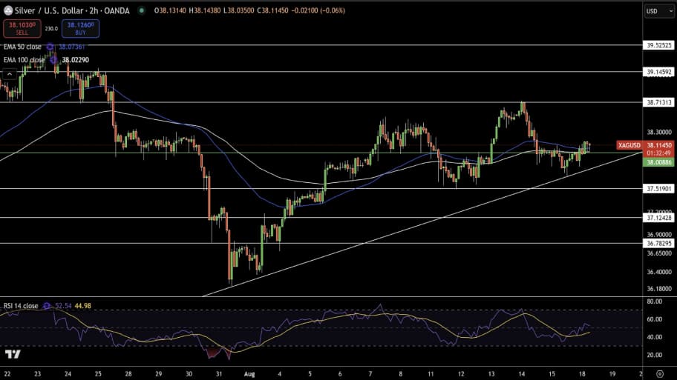Click the low price L38.03500
The height and width of the screenshot is (380, 677).
pos(239,10)
